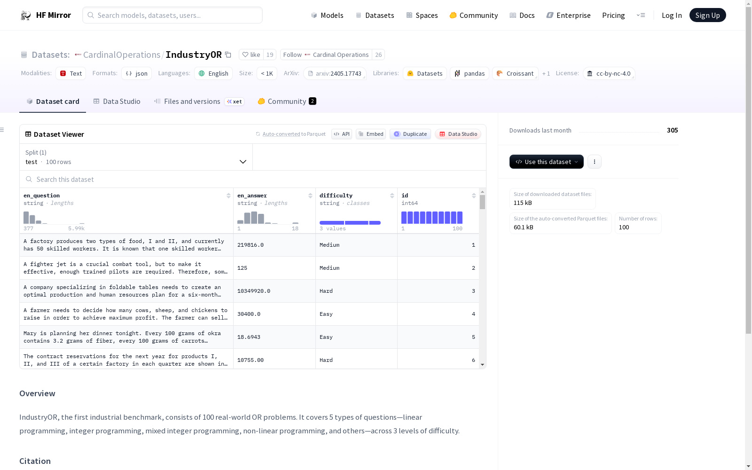This screenshot has width=752, height=470.
Task: Click the like count 19
Action: (x=270, y=55)
